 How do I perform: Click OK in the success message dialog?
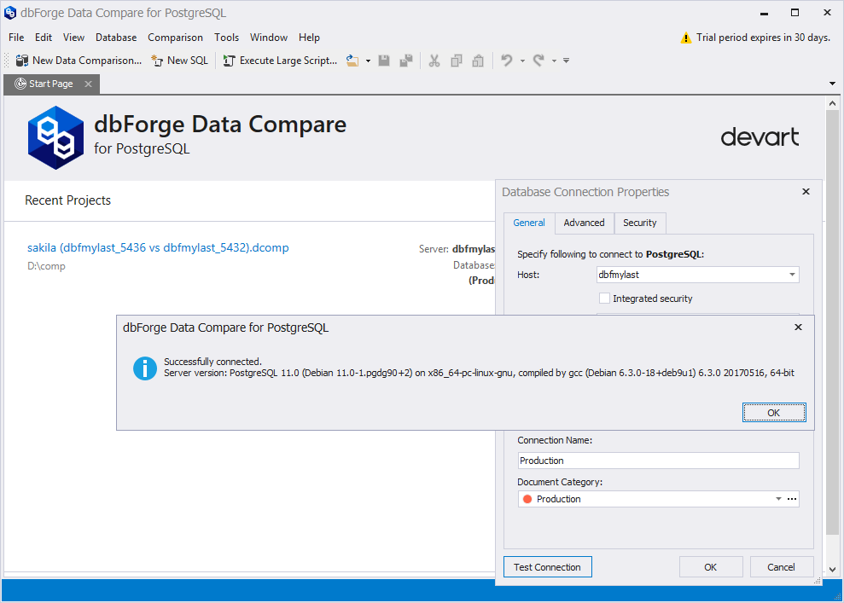click(774, 413)
